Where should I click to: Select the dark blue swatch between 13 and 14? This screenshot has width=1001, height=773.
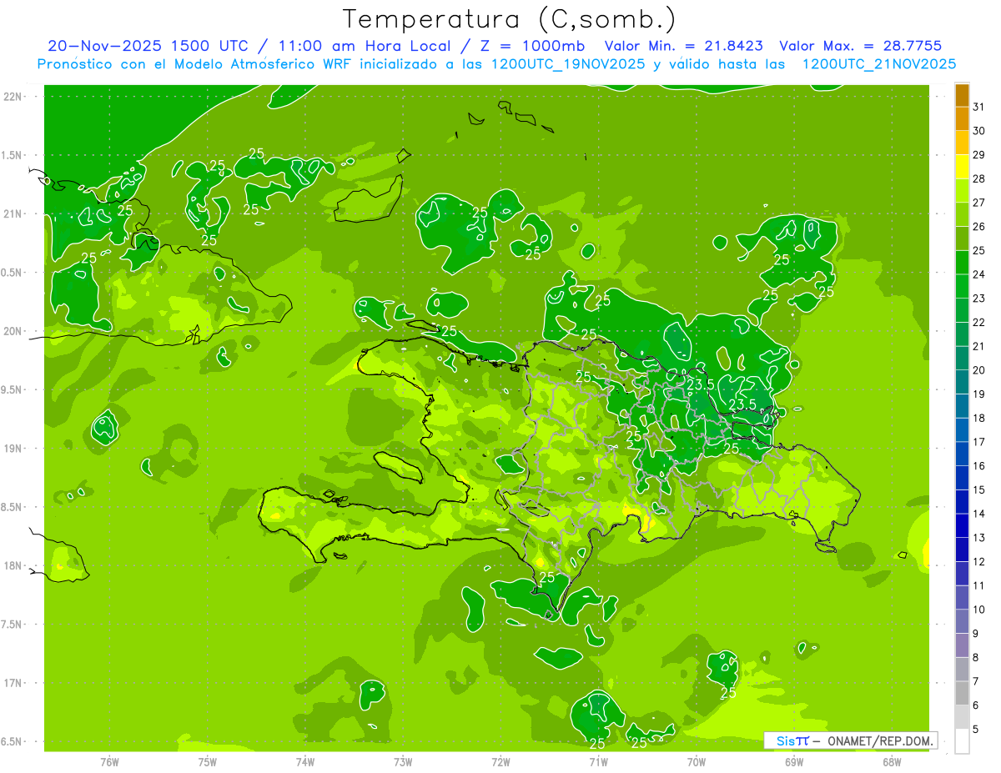click(x=962, y=526)
